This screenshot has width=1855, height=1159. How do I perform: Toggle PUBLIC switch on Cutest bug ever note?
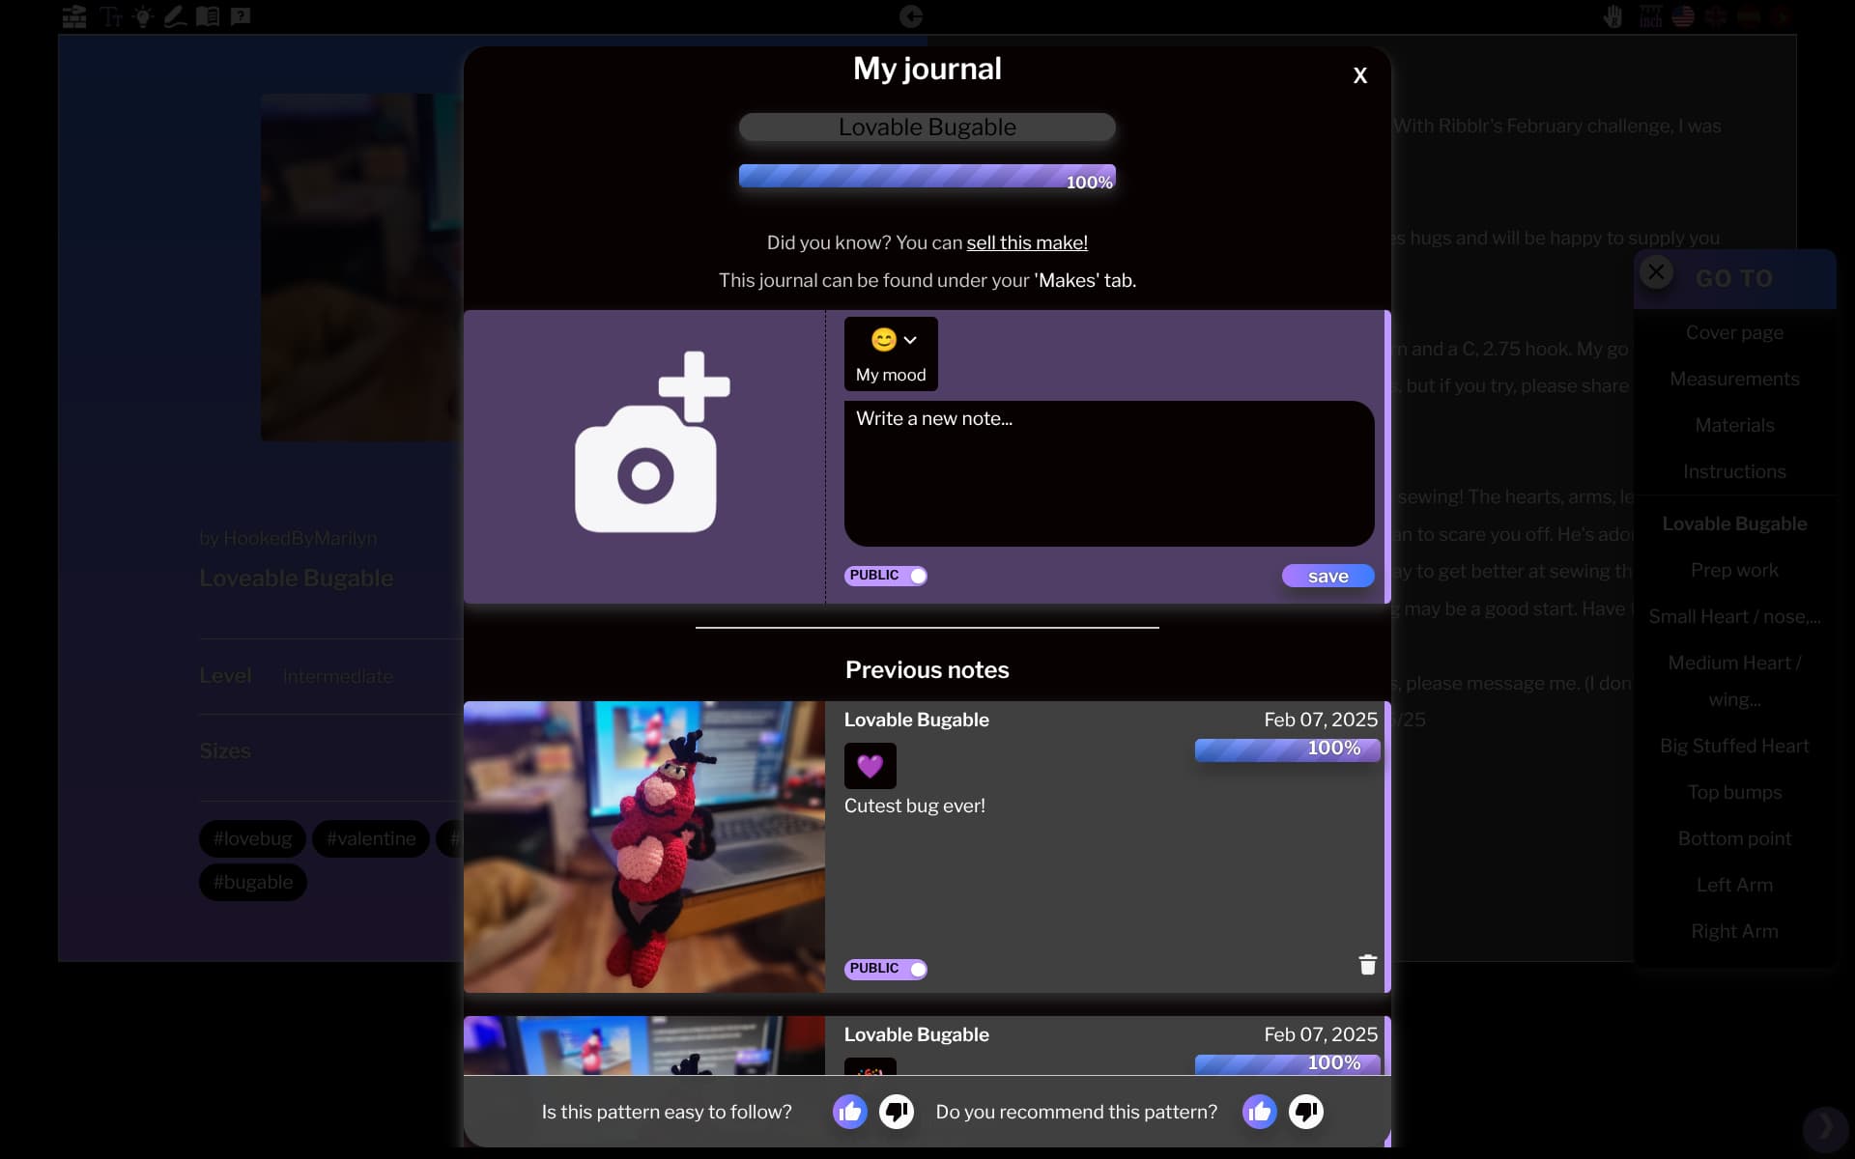pos(886,969)
